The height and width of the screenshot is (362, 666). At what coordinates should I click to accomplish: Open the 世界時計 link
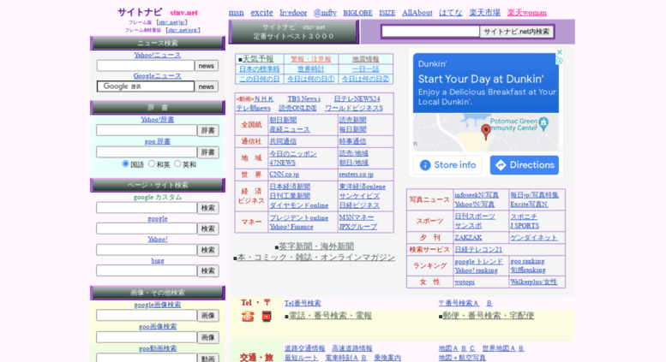click(x=311, y=68)
